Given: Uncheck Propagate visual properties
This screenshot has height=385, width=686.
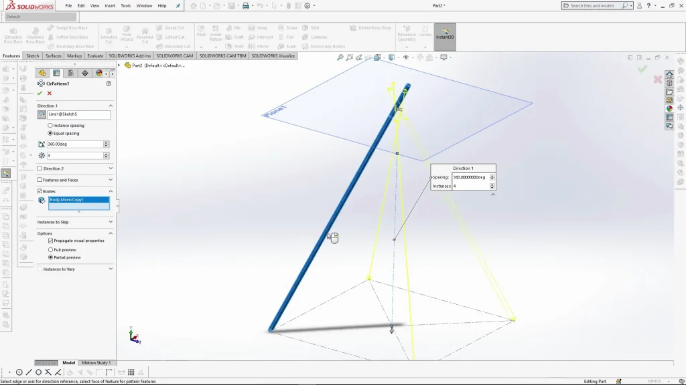Looking at the screenshot, I should pyautogui.click(x=50, y=241).
